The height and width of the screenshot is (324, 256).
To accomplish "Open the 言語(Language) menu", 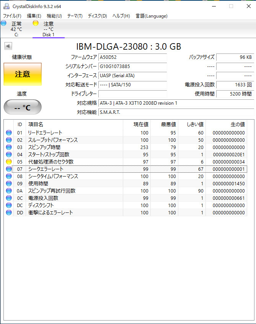I will tap(152, 16).
